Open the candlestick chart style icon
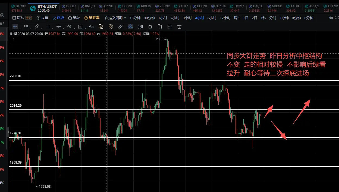This screenshot has width=339, height=192. pyautogui.click(x=140, y=27)
